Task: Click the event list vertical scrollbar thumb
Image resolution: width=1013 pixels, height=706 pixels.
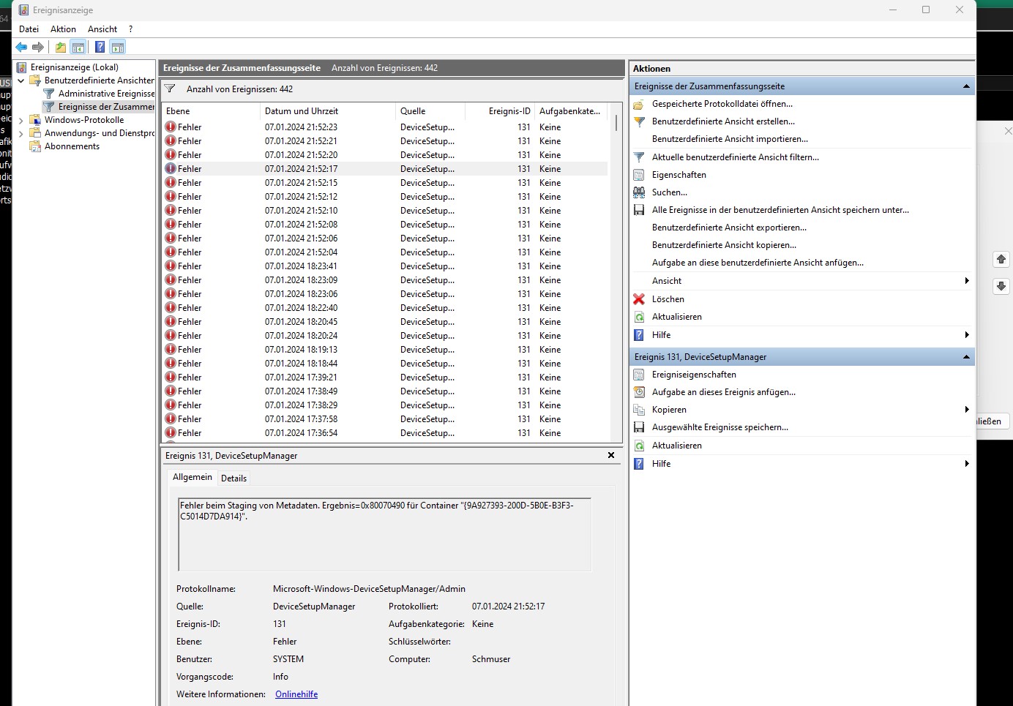Action: click(616, 122)
